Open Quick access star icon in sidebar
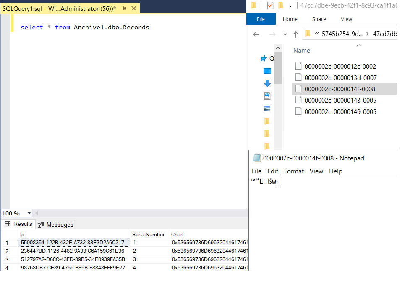 pyautogui.click(x=264, y=59)
